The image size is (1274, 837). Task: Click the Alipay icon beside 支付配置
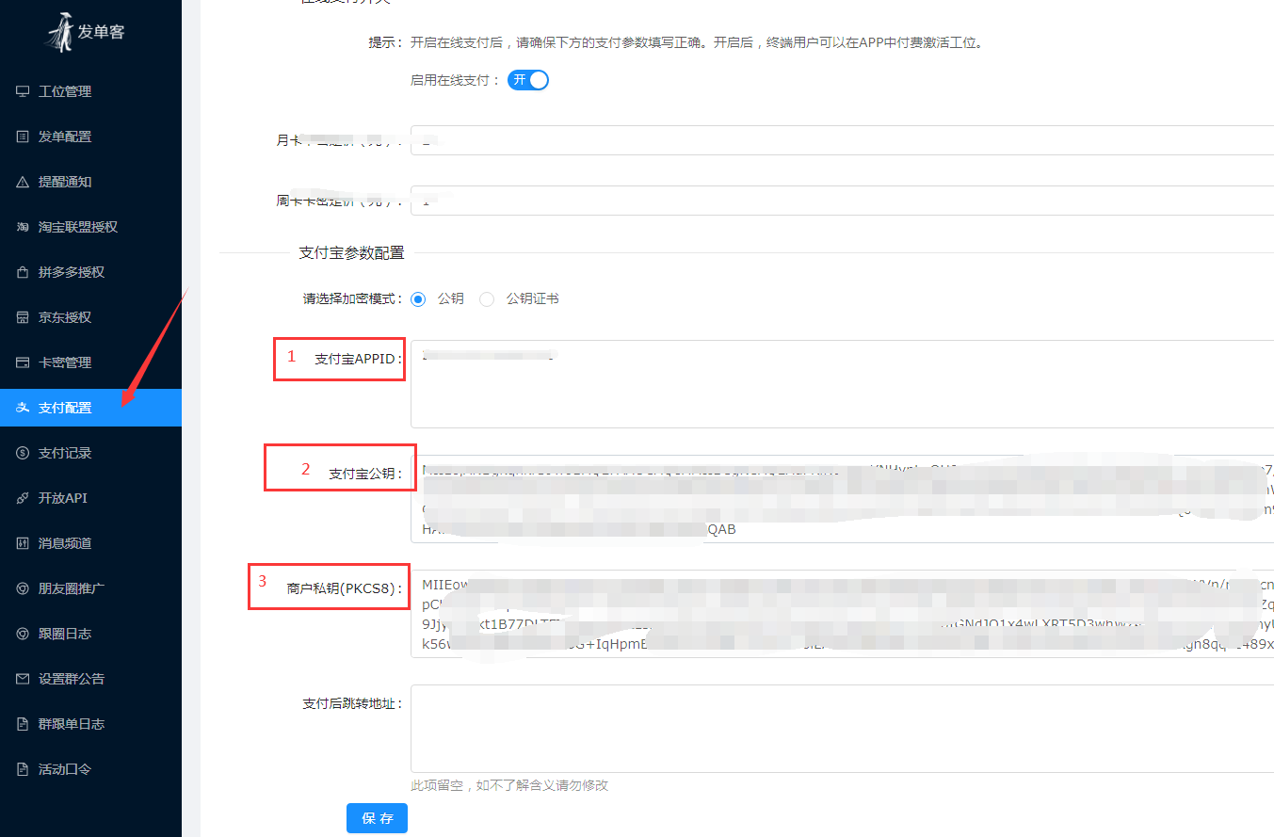[23, 408]
